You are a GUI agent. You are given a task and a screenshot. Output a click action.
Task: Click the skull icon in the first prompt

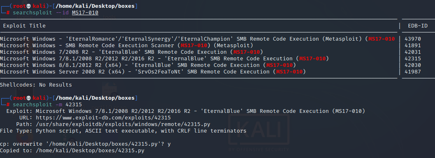(x=28, y=6)
